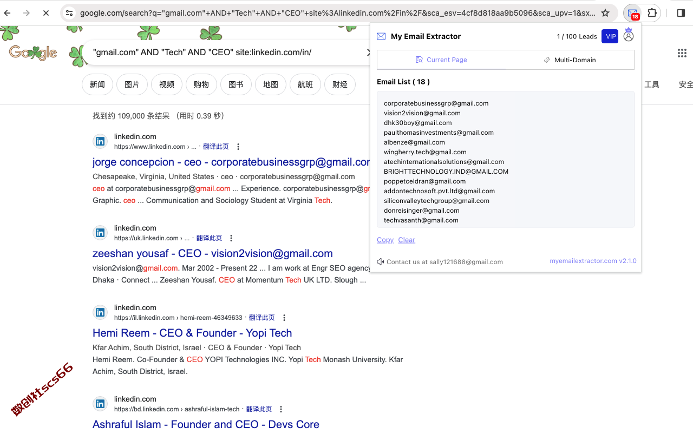Click the VIP button in extractor

(611, 36)
